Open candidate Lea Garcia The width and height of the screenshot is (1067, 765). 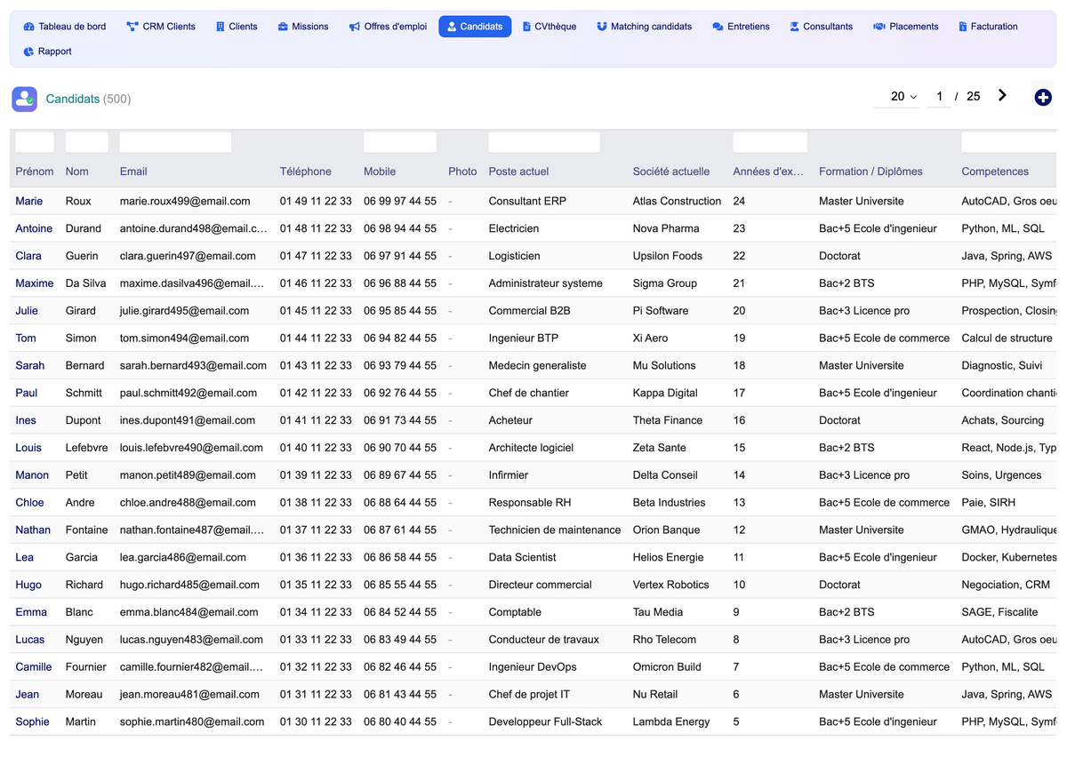point(25,558)
